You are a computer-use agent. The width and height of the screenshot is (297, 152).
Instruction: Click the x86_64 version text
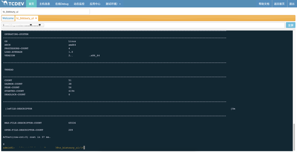click(95, 55)
